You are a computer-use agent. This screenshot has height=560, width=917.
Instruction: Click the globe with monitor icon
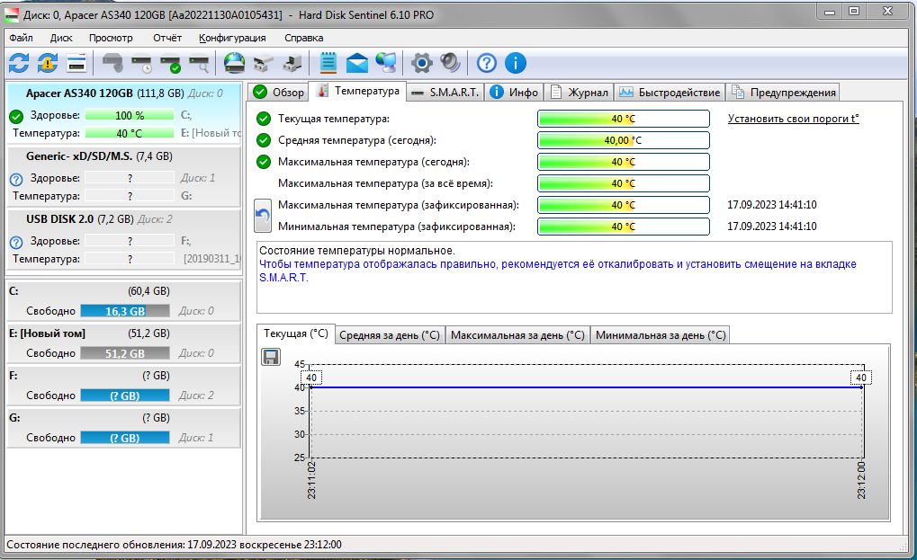click(386, 63)
